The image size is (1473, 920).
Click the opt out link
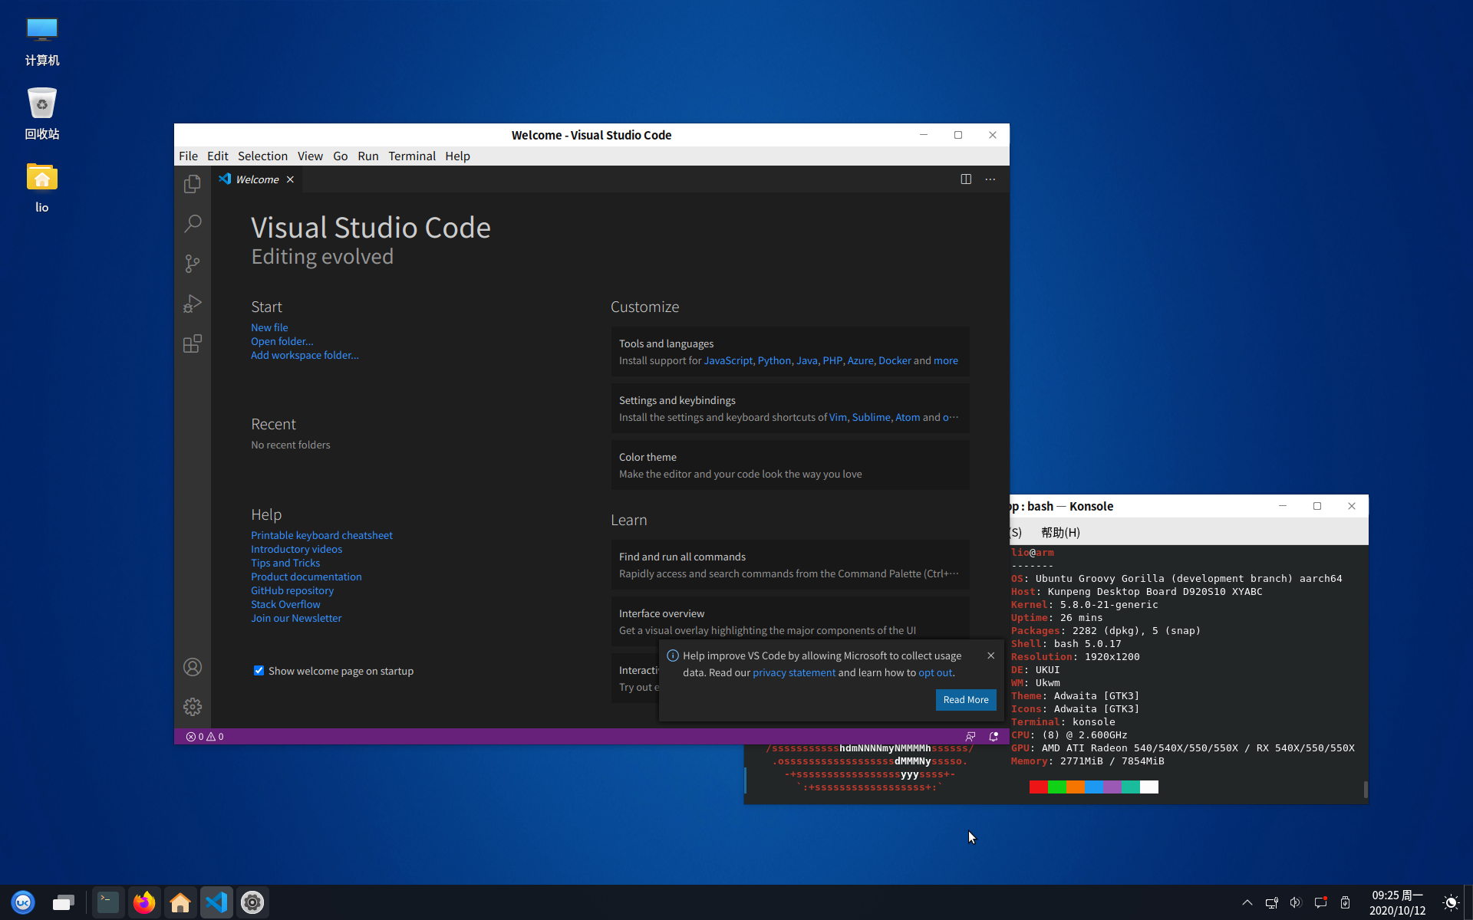point(935,672)
